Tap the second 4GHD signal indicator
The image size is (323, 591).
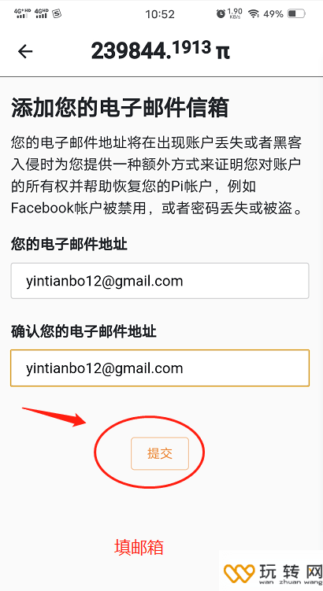[x=41, y=13]
